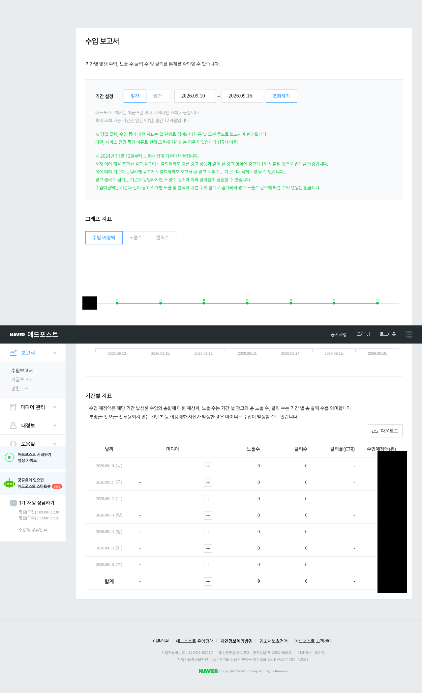The image size is (422, 693).
Task: Click the 내정보 person icon
Action: [x=13, y=426]
